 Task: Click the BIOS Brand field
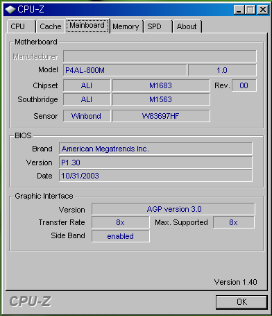155,149
